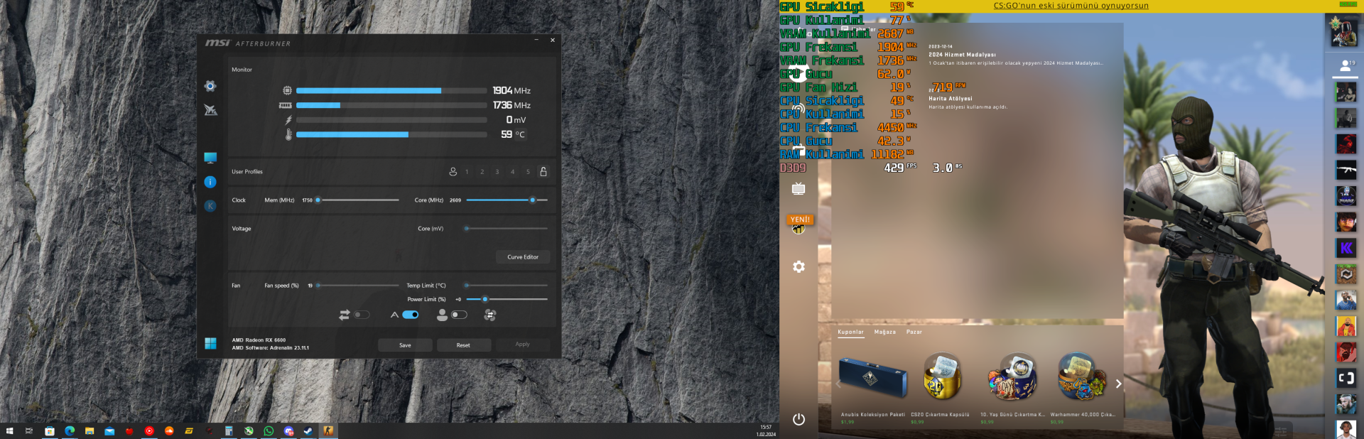Image resolution: width=1364 pixels, height=439 pixels.
Task: Open the 2024 Hizmet Madalyası news item
Action: click(x=1016, y=55)
